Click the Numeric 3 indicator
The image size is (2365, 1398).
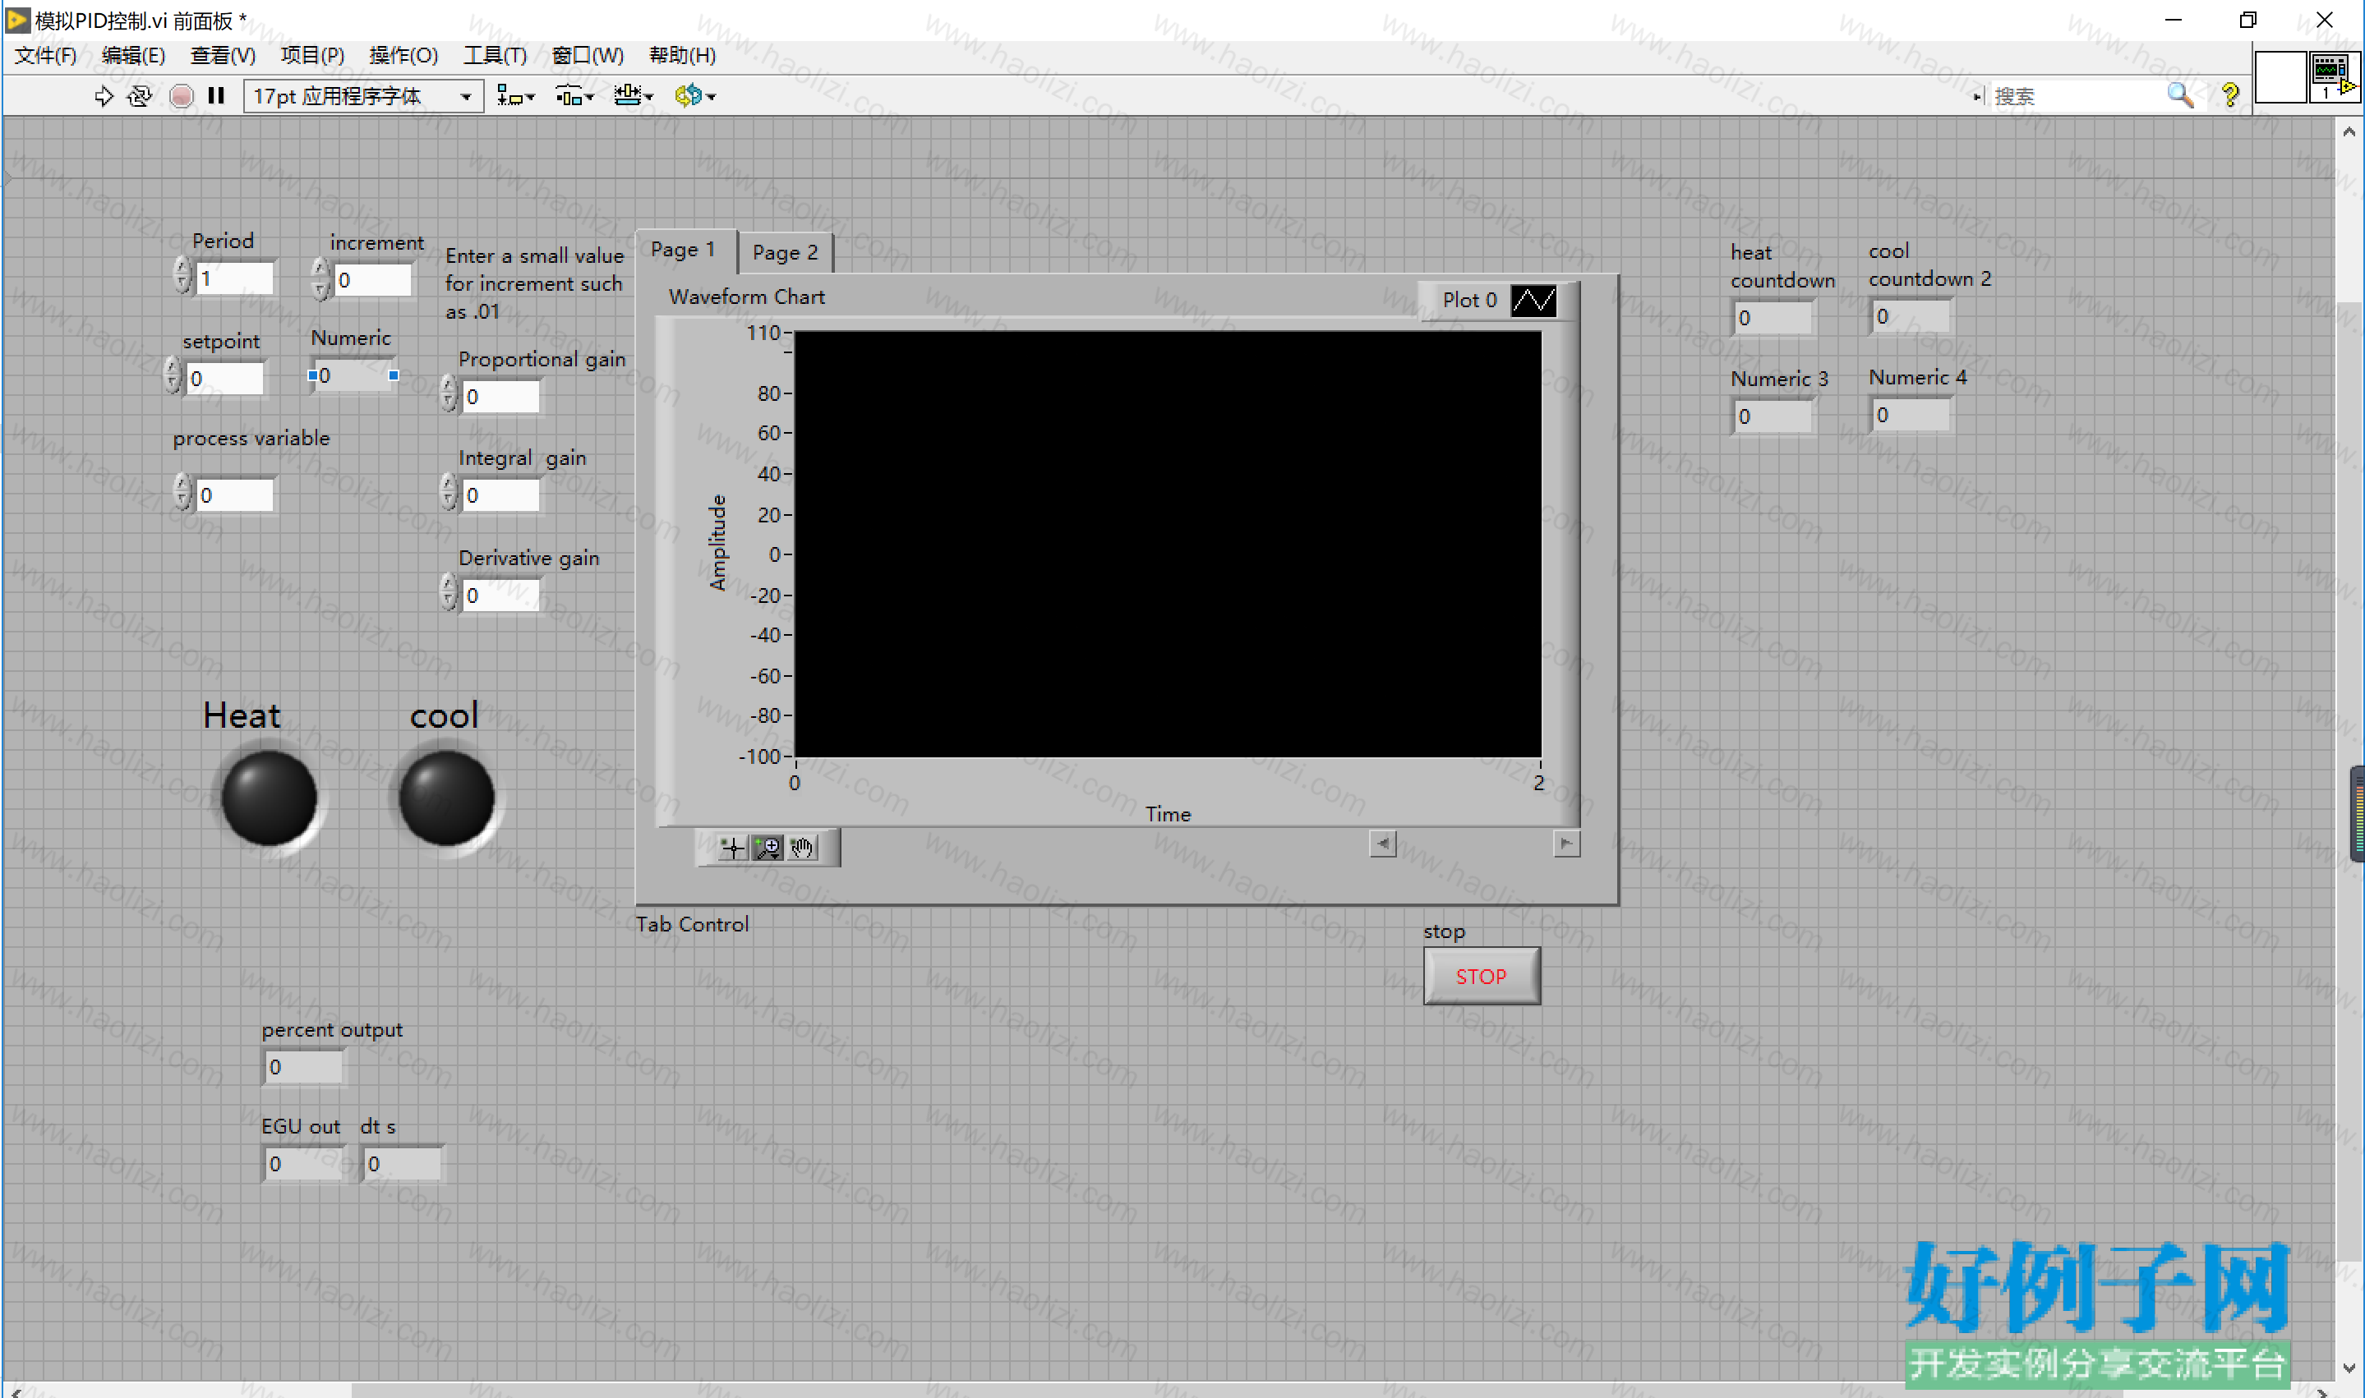1772,416
